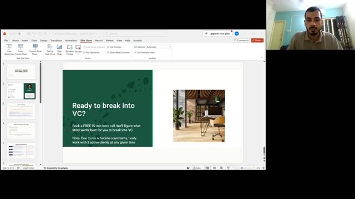Switch to the Design tab

click(x=43, y=40)
